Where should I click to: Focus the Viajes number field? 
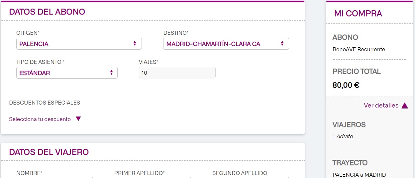point(177,73)
